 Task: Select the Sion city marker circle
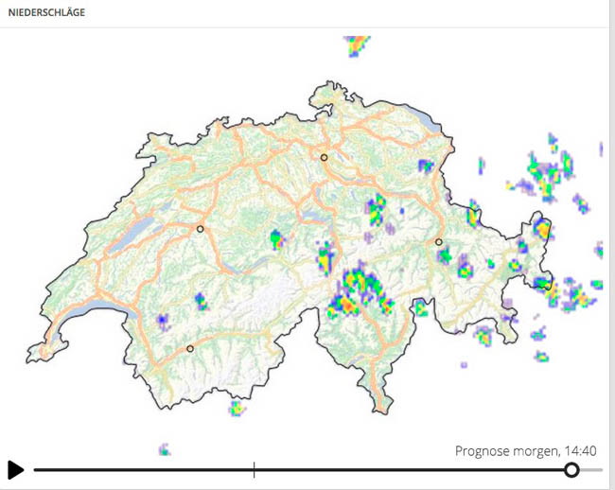click(x=190, y=348)
